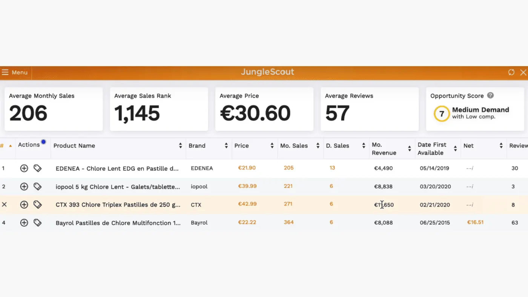
Task: Add iopool product with plus icon
Action: pyautogui.click(x=24, y=187)
